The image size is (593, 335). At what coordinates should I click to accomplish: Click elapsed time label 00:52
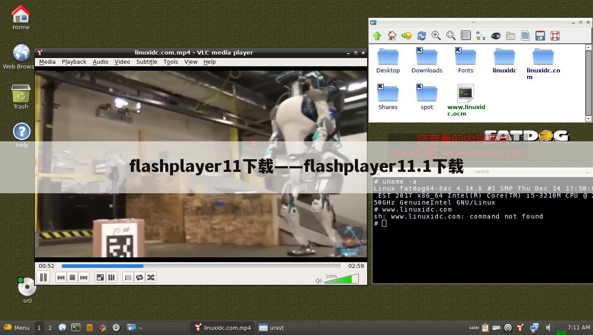[47, 266]
